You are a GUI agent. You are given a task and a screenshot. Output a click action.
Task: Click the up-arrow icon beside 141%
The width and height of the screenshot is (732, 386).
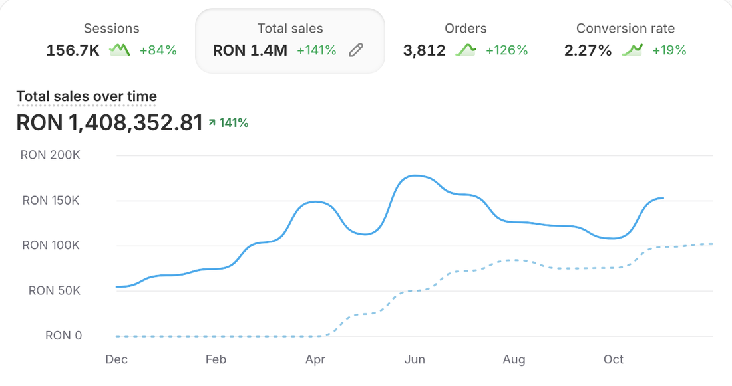pyautogui.click(x=212, y=123)
